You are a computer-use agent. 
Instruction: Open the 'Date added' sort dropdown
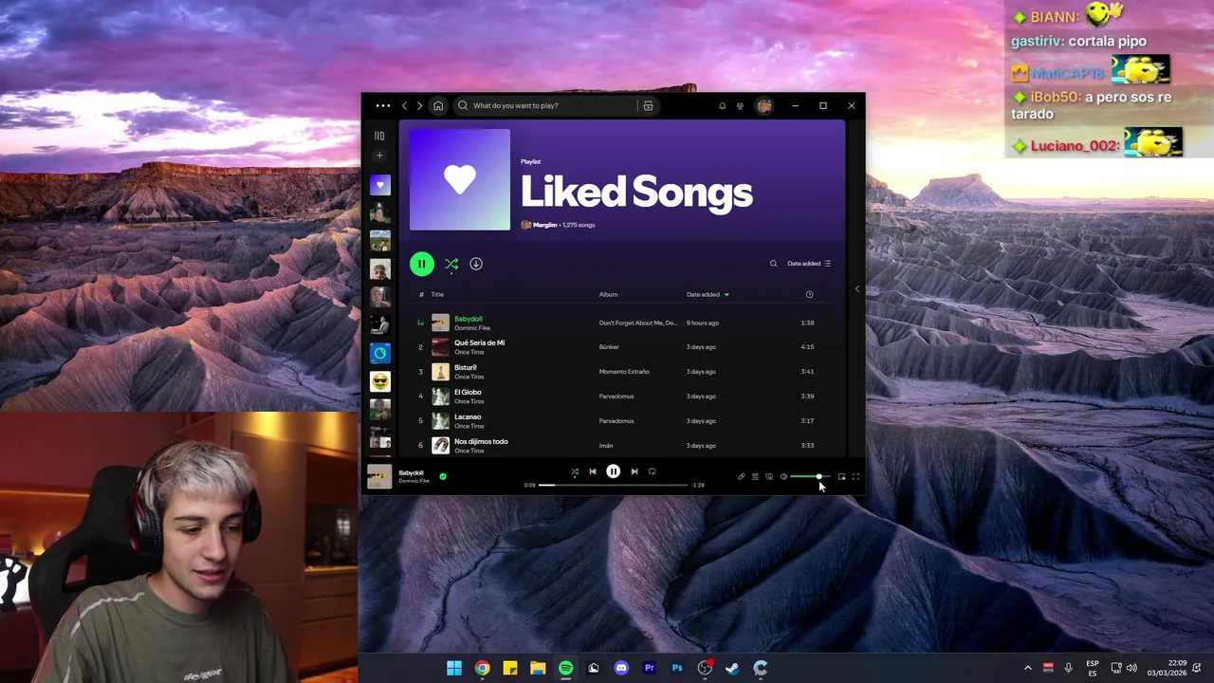(809, 264)
